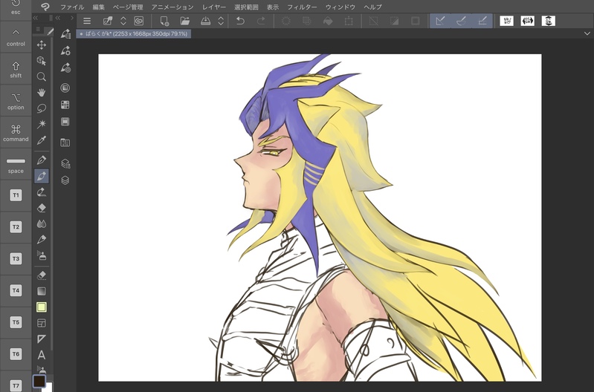Click the Deselect toolbar icon

373,21
